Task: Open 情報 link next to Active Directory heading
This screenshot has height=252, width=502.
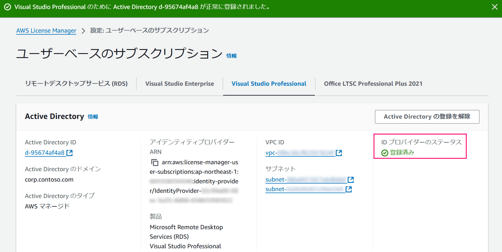Action: tap(93, 117)
